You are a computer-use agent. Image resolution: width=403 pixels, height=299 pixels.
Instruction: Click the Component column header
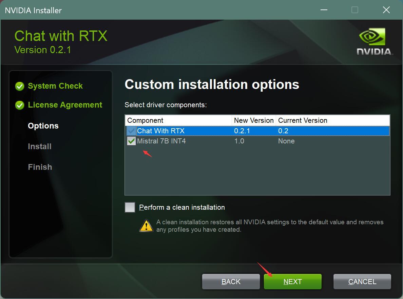pos(178,120)
